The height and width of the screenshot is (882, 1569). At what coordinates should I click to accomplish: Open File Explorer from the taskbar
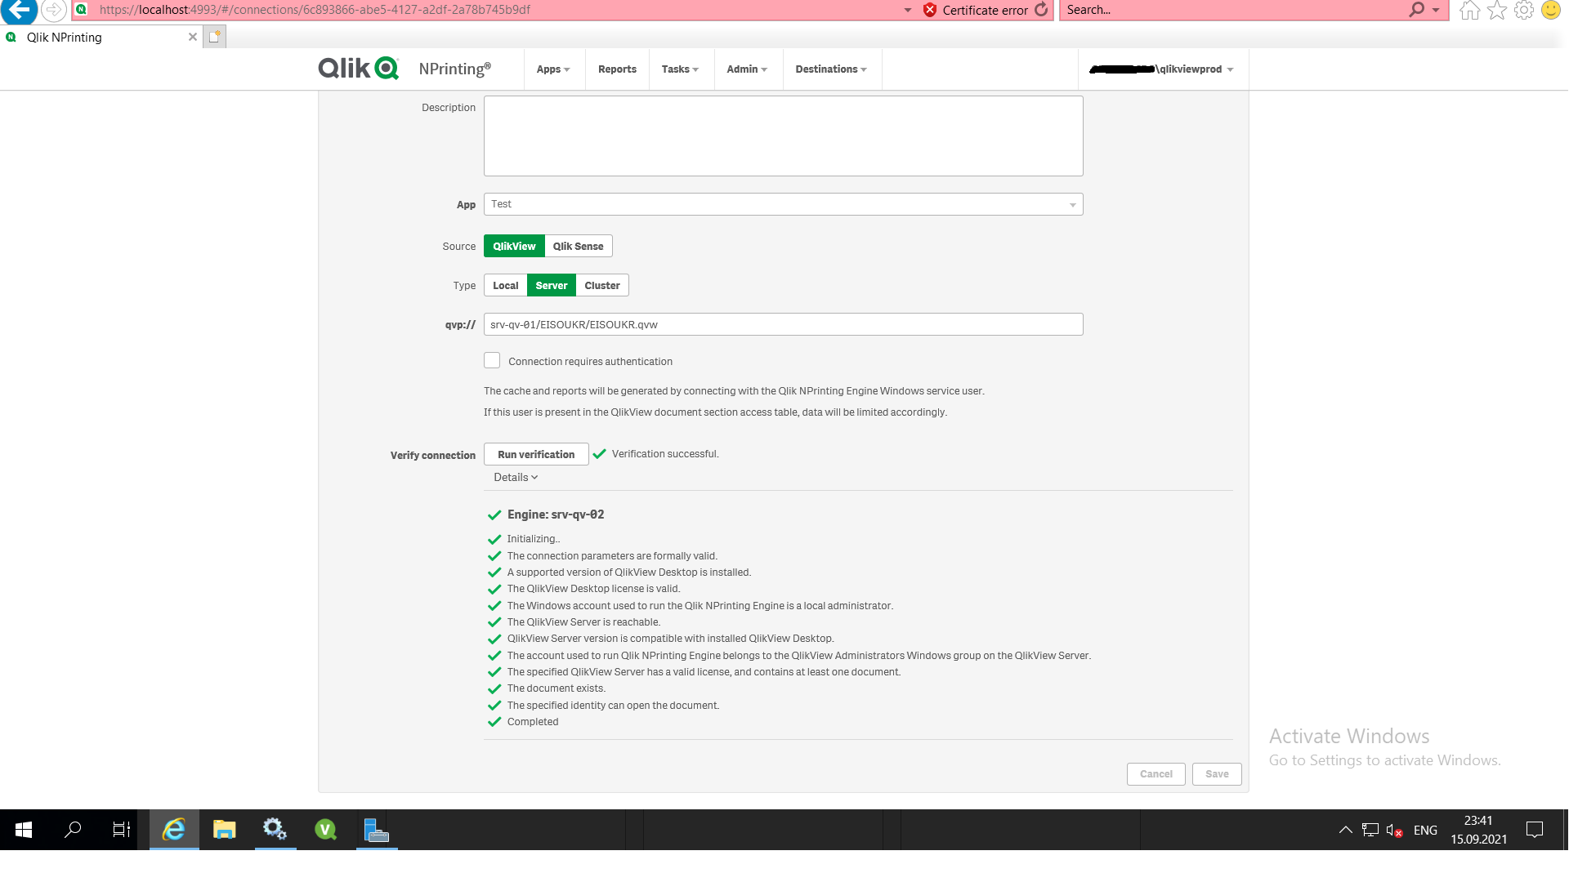click(x=224, y=830)
